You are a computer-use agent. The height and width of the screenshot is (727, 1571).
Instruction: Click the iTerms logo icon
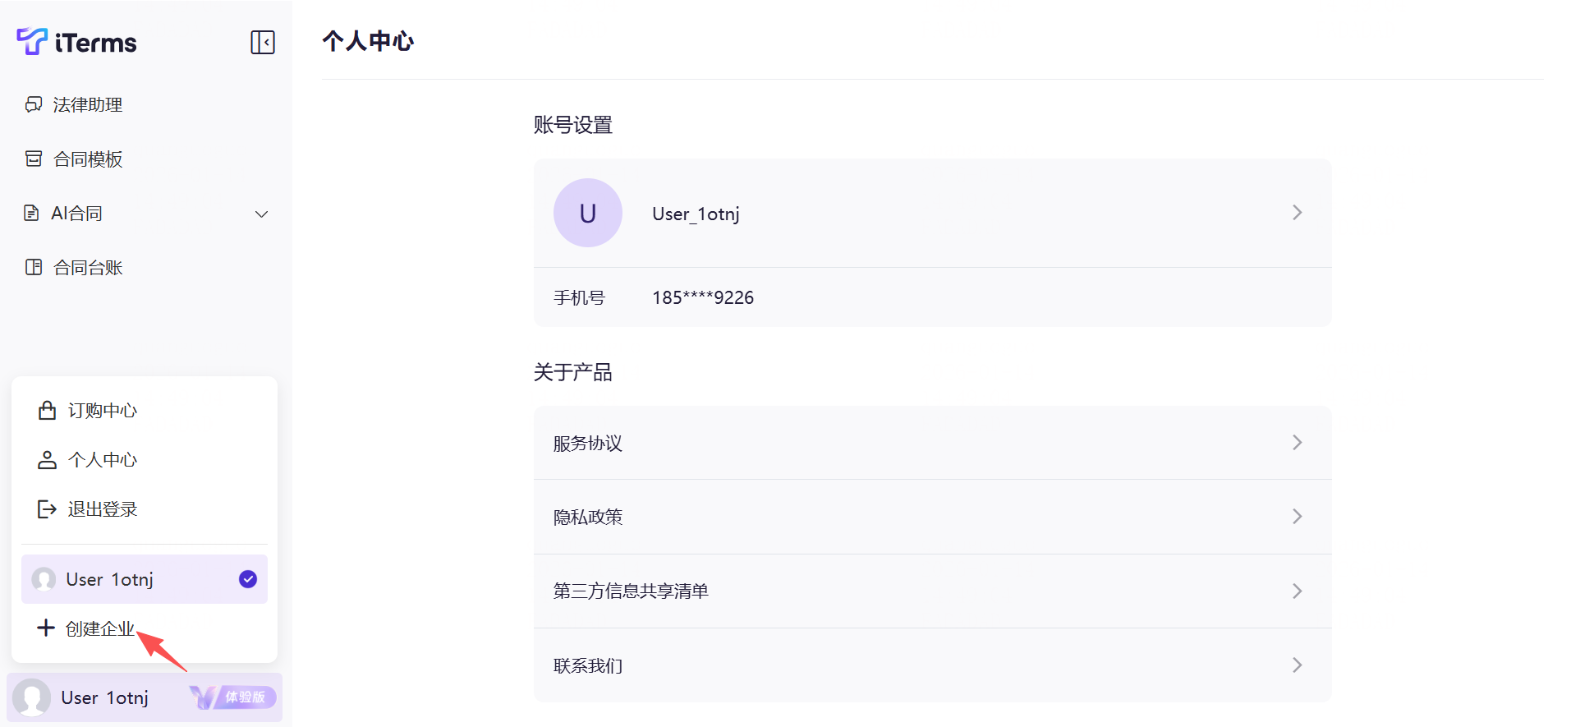point(32,41)
